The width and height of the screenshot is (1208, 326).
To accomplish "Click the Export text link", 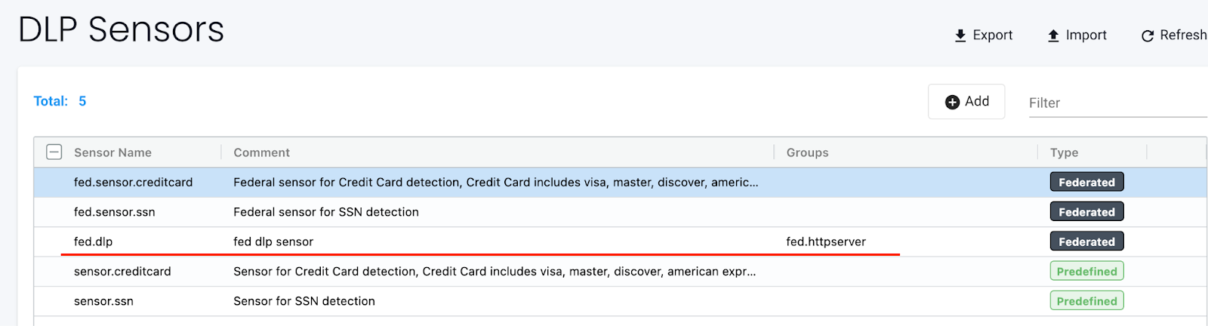I will (x=992, y=35).
